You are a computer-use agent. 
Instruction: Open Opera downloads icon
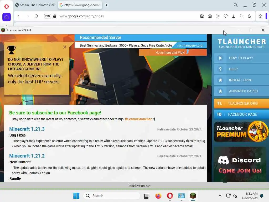coord(234,16)
